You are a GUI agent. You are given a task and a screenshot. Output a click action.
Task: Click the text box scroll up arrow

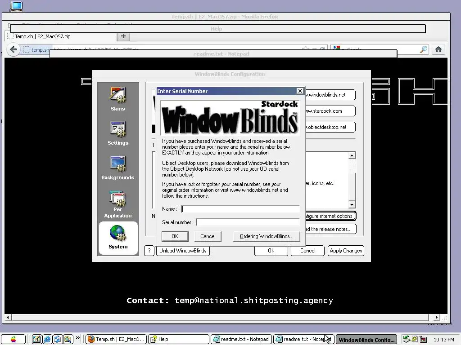(x=352, y=155)
